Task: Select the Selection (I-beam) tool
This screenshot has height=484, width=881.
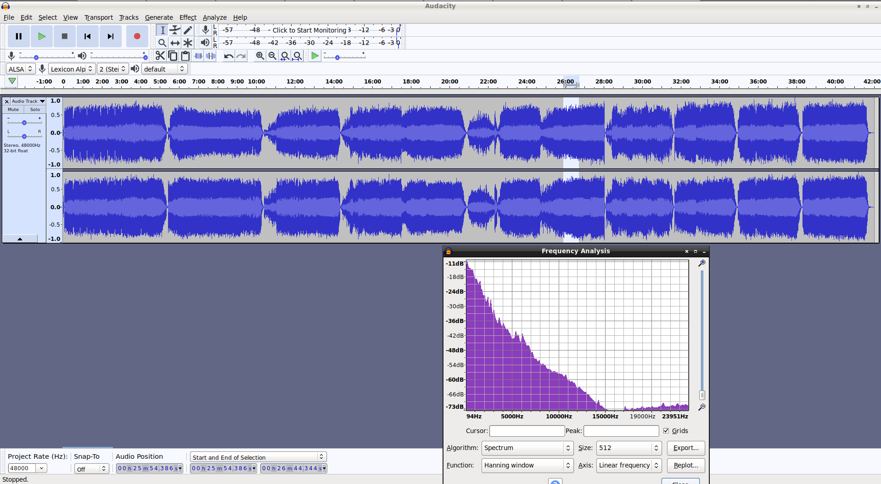Action: 163,30
